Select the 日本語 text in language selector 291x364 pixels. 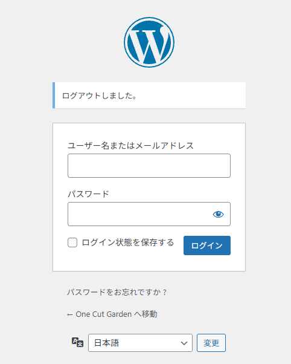pyautogui.click(x=106, y=343)
